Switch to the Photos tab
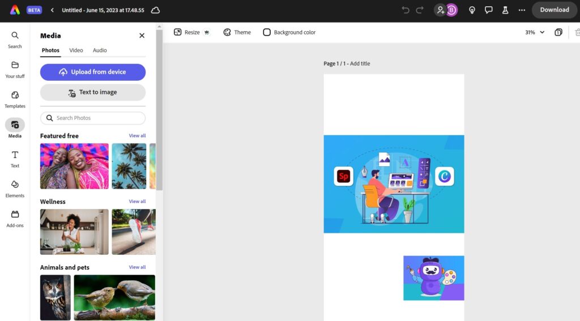 click(50, 50)
